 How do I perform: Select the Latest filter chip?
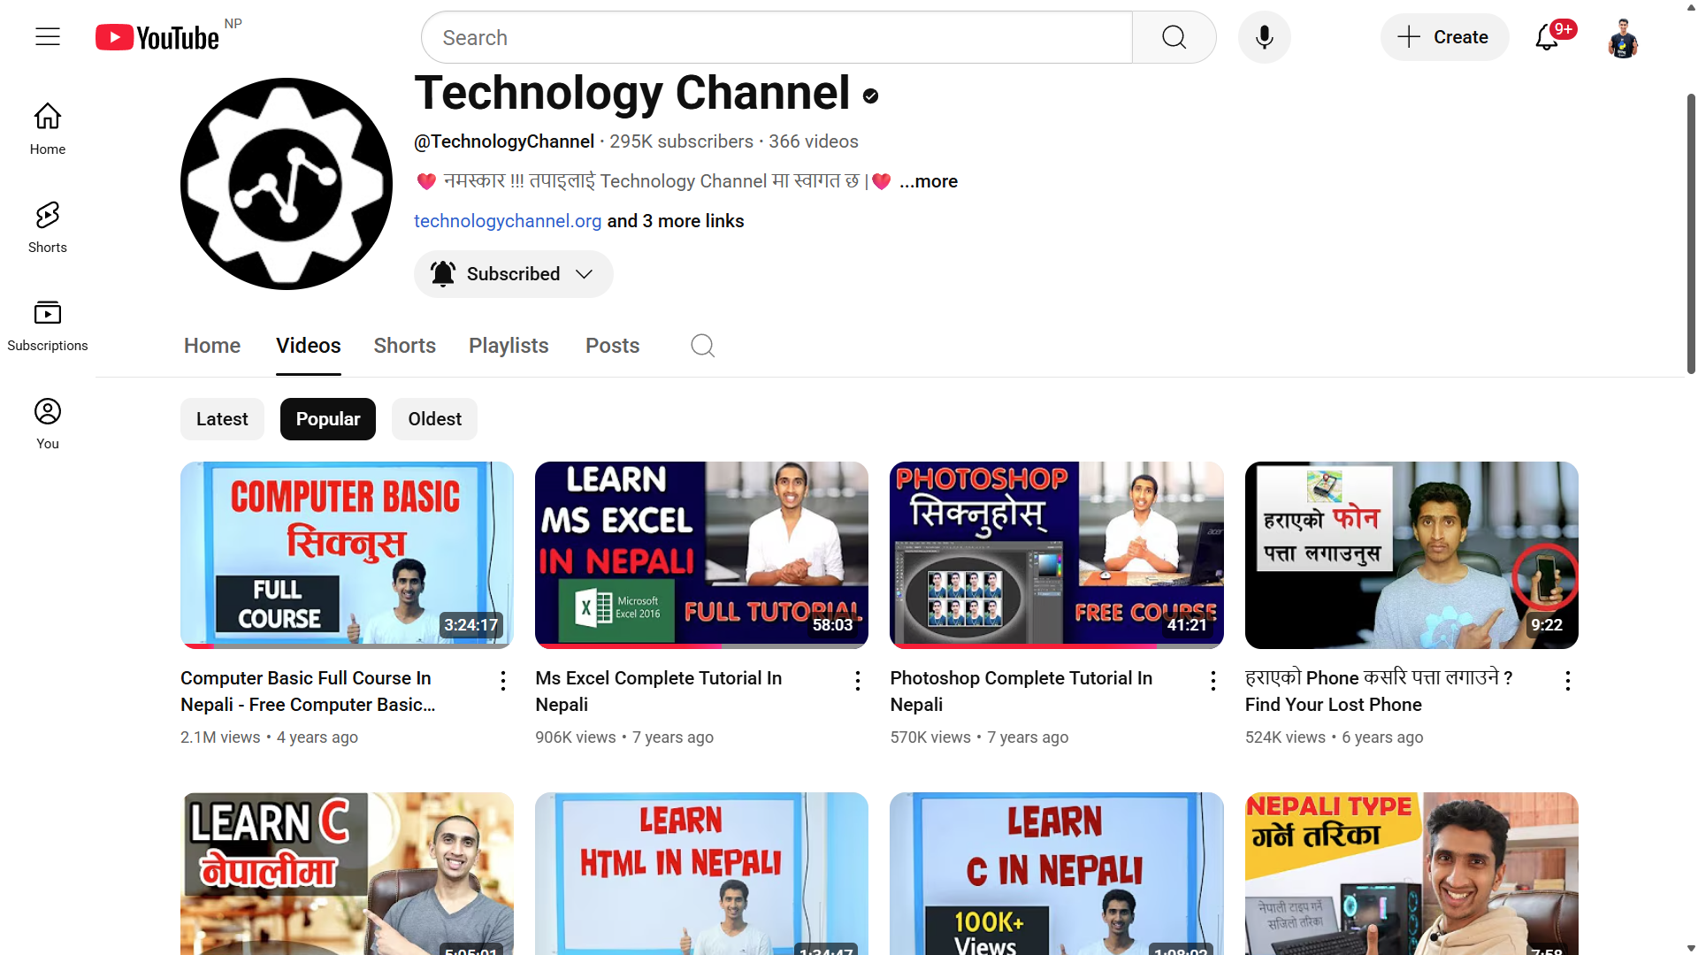pyautogui.click(x=222, y=418)
